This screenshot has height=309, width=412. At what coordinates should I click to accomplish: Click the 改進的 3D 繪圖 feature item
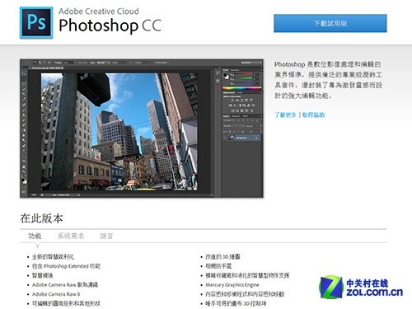pyautogui.click(x=222, y=256)
